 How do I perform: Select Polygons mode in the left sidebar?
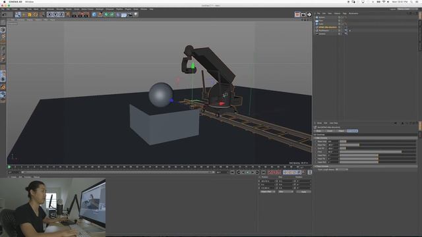[3, 60]
